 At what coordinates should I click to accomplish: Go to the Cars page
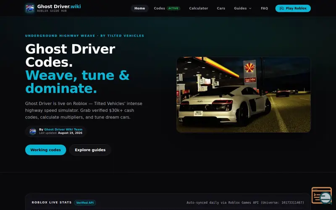point(221,8)
